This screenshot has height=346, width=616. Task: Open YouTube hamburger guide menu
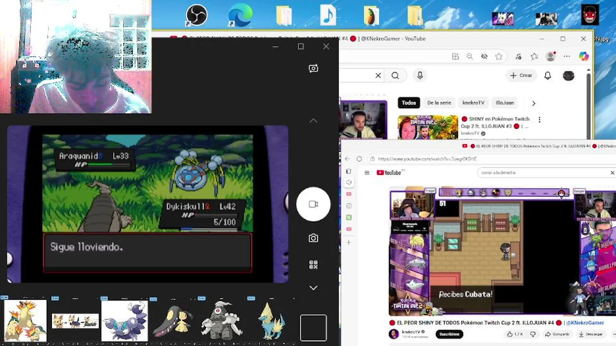367,173
